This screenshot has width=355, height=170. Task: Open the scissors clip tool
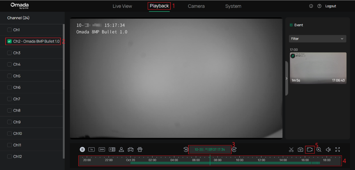[x=291, y=150]
